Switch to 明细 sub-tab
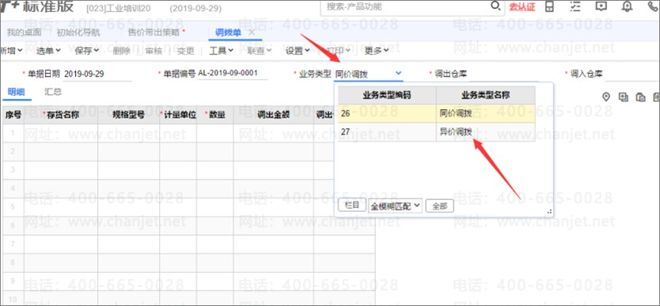660x306 pixels. [x=16, y=92]
